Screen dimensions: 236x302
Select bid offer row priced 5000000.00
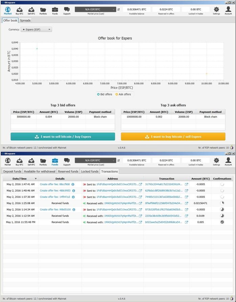coord(63,117)
